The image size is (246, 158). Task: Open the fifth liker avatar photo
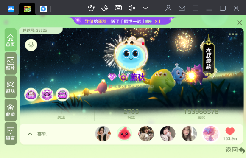click(189, 134)
